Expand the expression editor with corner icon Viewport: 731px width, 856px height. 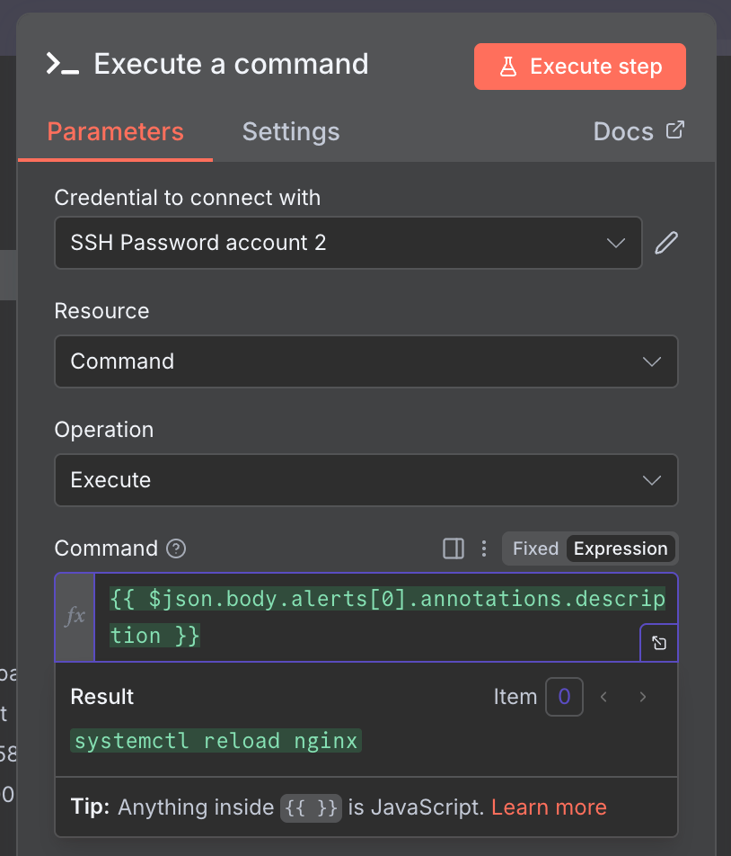tap(659, 643)
